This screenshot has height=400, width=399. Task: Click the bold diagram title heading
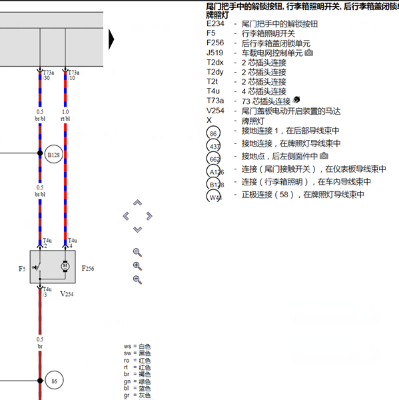(302, 11)
